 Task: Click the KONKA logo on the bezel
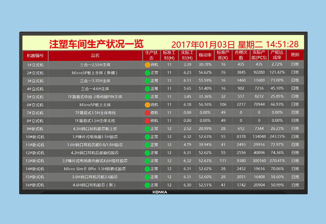(160, 192)
